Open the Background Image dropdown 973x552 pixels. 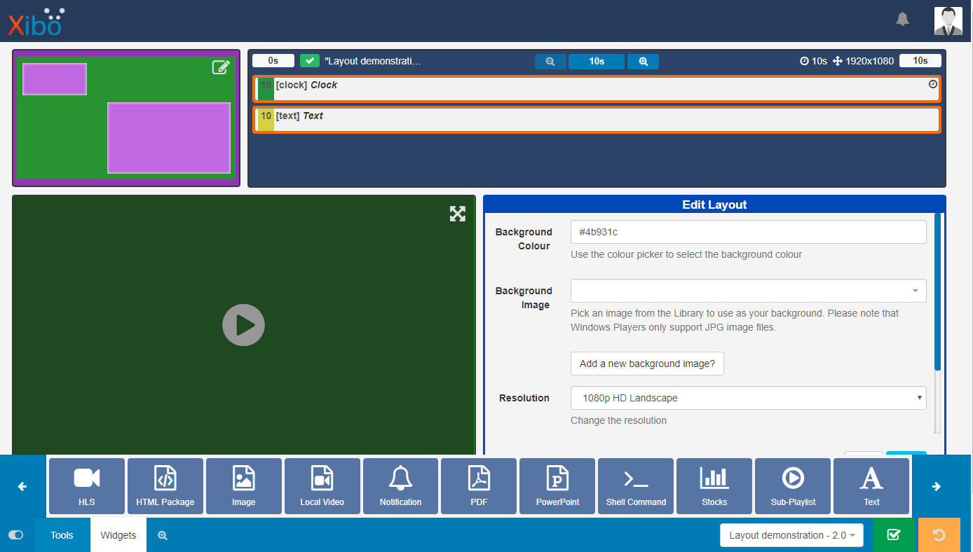point(747,290)
